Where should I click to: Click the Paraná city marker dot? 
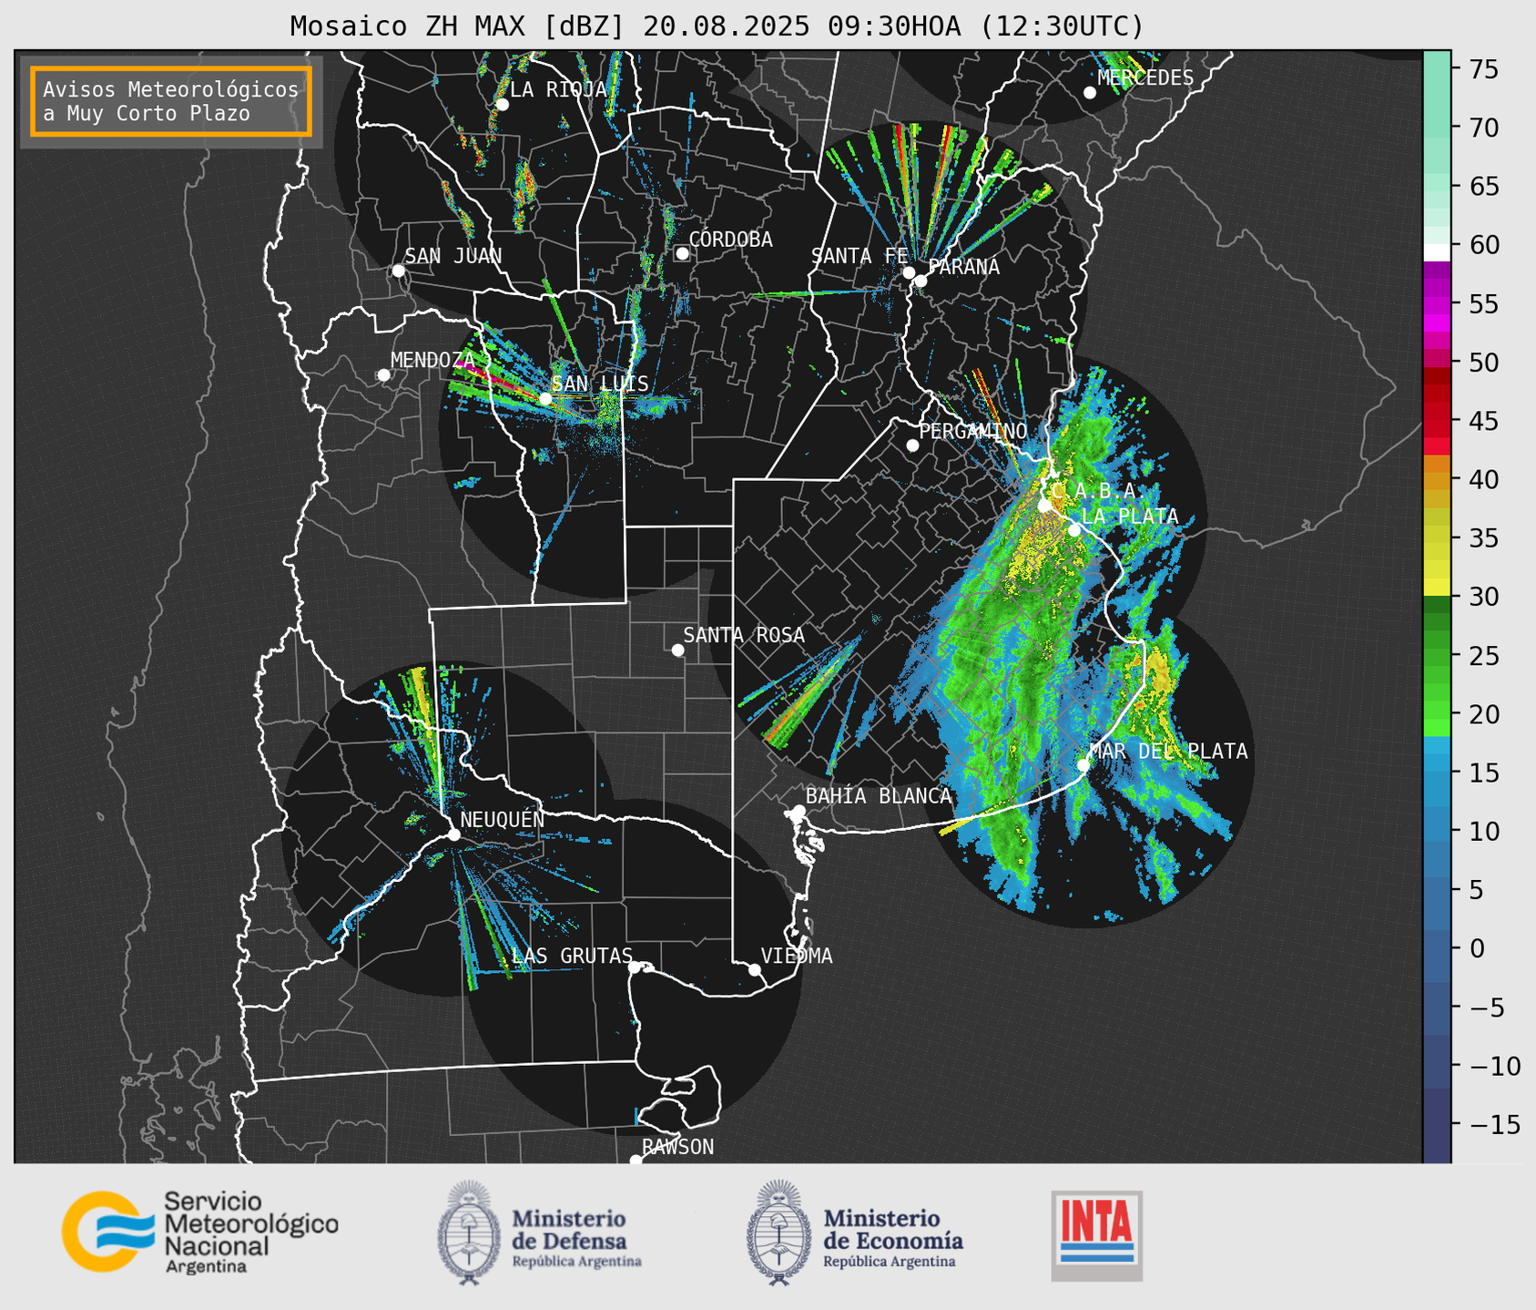pyautogui.click(x=921, y=281)
